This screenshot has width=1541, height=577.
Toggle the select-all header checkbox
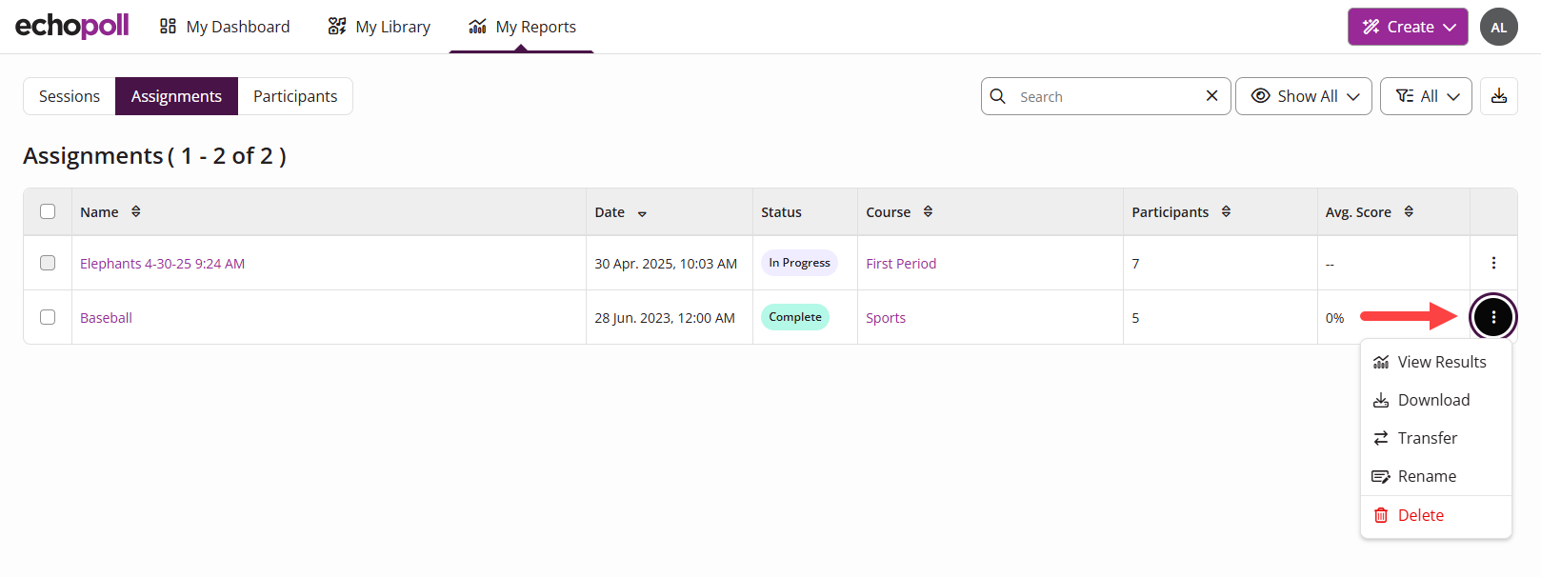[x=48, y=211]
